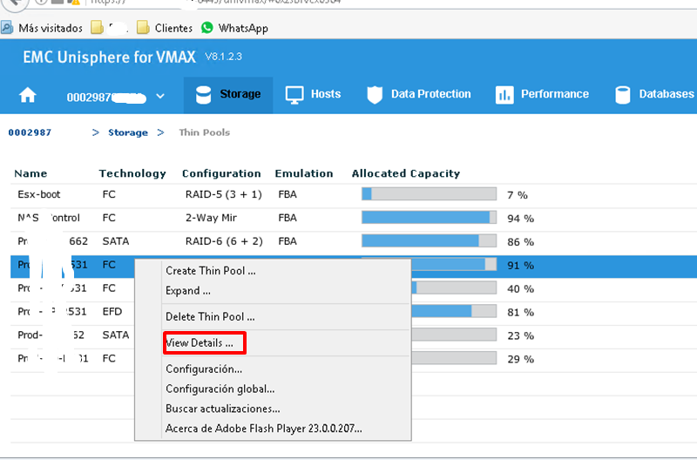Image resolution: width=697 pixels, height=460 pixels.
Task: Click the Hosts monitor icon
Action: (294, 95)
